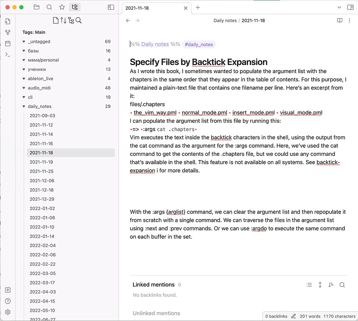The width and height of the screenshot is (358, 321).
Task: Toggle the right sidebar panel icon
Action: [351, 7]
